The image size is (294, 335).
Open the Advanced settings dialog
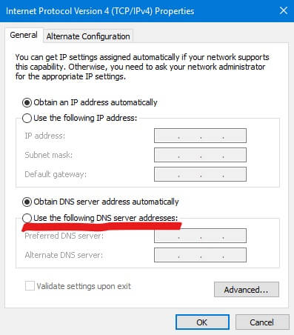click(x=247, y=289)
